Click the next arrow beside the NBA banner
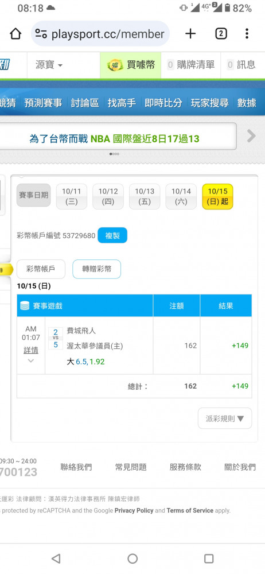This screenshot has width=265, height=574. click(251, 136)
